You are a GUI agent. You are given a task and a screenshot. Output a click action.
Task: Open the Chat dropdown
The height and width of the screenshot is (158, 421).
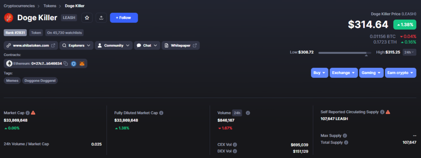147,45
